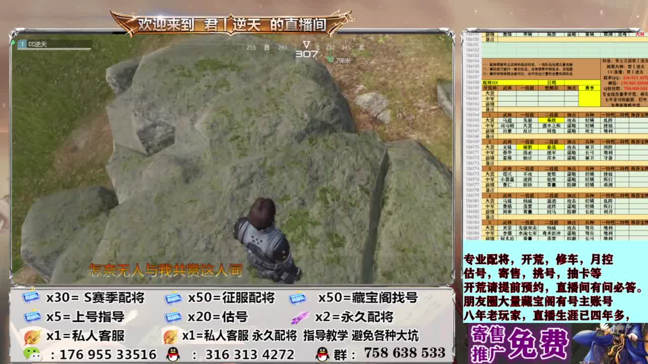The width and height of the screenshot is (648, 364).
Task: Click the spreadsheet cell 吕蒙
Action: click(507, 131)
